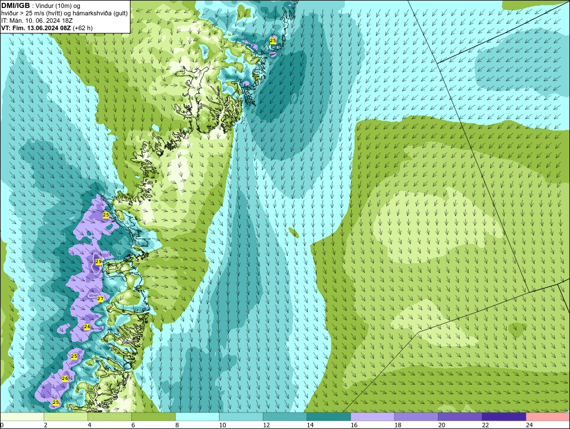Pick the purple 18–20 m/s swatch

tap(416, 416)
